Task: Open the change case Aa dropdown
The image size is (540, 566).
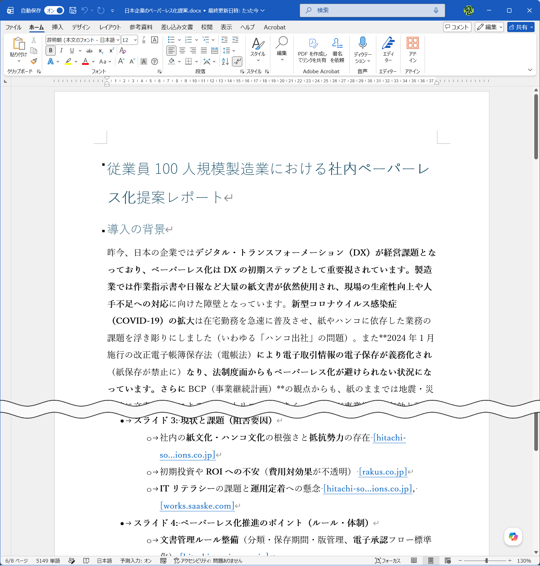Action: point(105,61)
